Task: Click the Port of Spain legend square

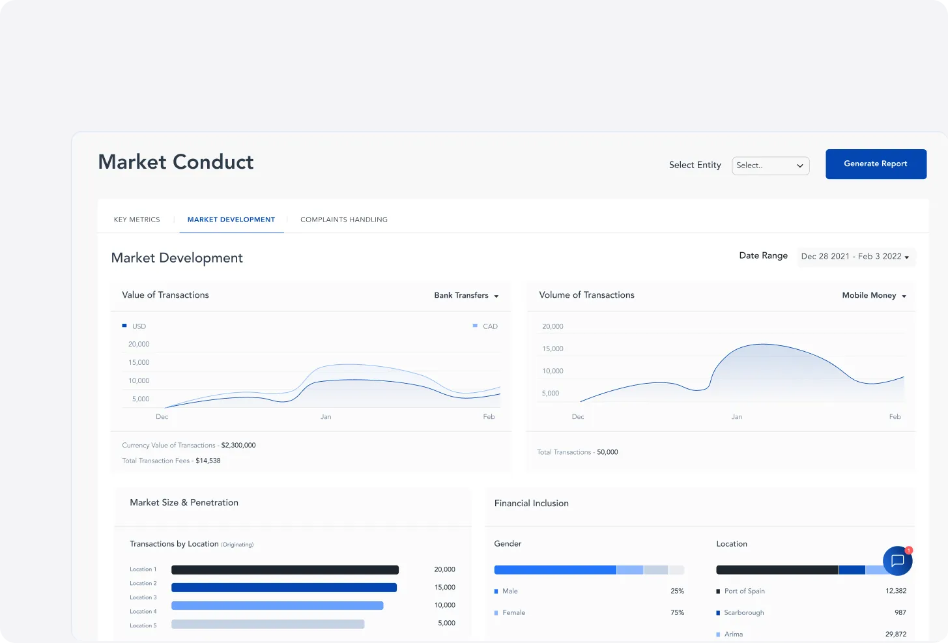Action: (718, 592)
